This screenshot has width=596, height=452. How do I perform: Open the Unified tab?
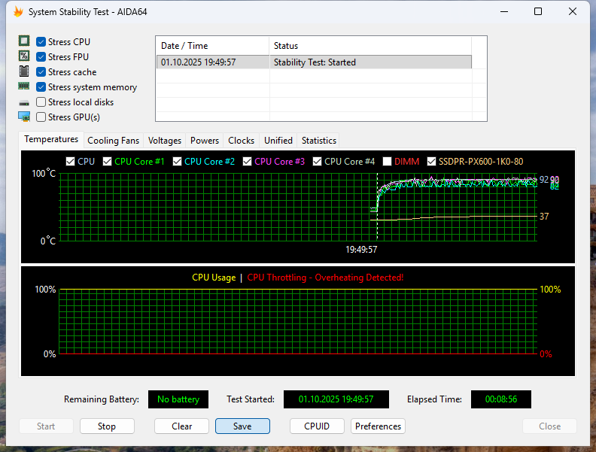pyautogui.click(x=278, y=141)
